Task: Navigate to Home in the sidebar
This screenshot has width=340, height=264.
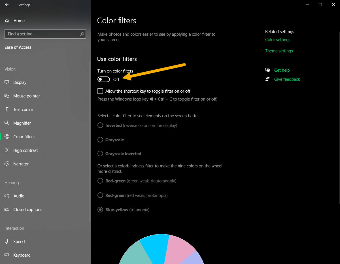Action: (19, 20)
